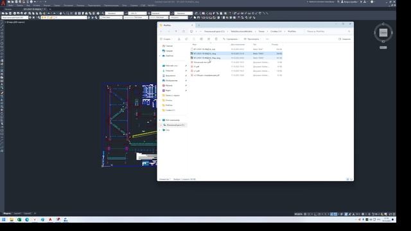Click the Сведения button in Explorer
The image size is (411, 231).
coord(344,39)
